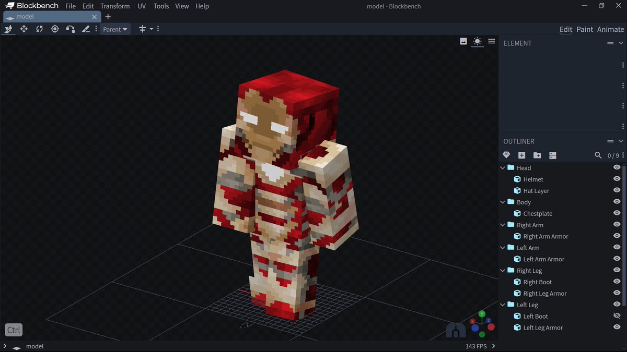627x352 pixels.
Task: Hide the Right Boot cube
Action: click(x=617, y=282)
